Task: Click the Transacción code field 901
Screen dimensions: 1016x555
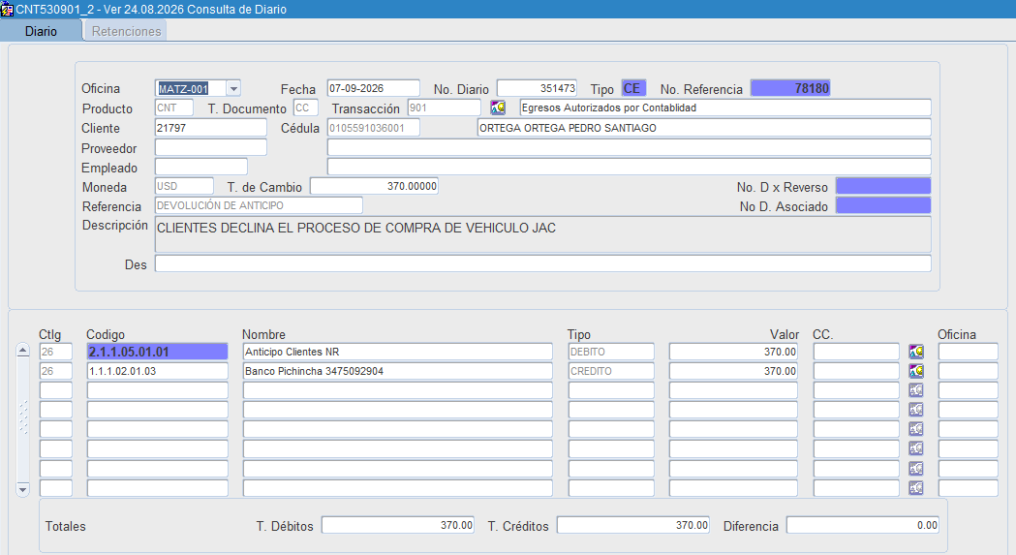Action: pos(445,108)
